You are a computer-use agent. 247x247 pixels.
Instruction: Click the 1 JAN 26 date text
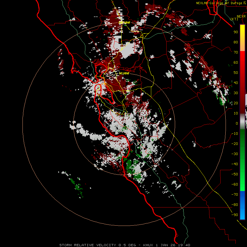coord(165,245)
